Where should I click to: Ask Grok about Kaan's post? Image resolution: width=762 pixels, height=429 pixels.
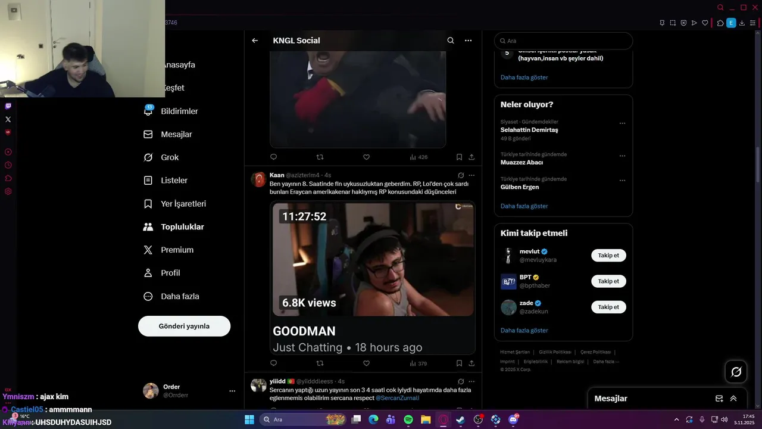(461, 175)
